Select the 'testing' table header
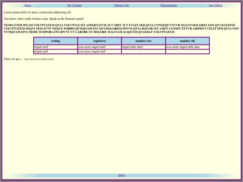 [56, 41]
